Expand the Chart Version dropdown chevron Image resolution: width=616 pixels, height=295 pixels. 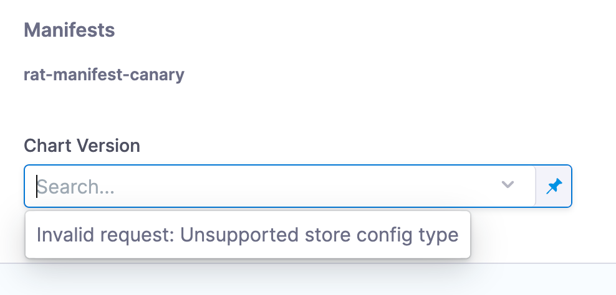[508, 185]
